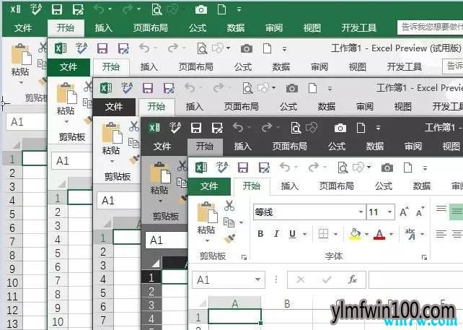Open font name 等线 dropdown
The width and height of the screenshot is (463, 330).
click(361, 212)
